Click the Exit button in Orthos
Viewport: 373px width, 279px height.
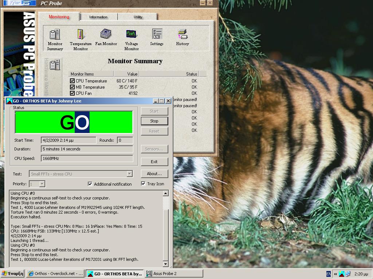[154, 162]
